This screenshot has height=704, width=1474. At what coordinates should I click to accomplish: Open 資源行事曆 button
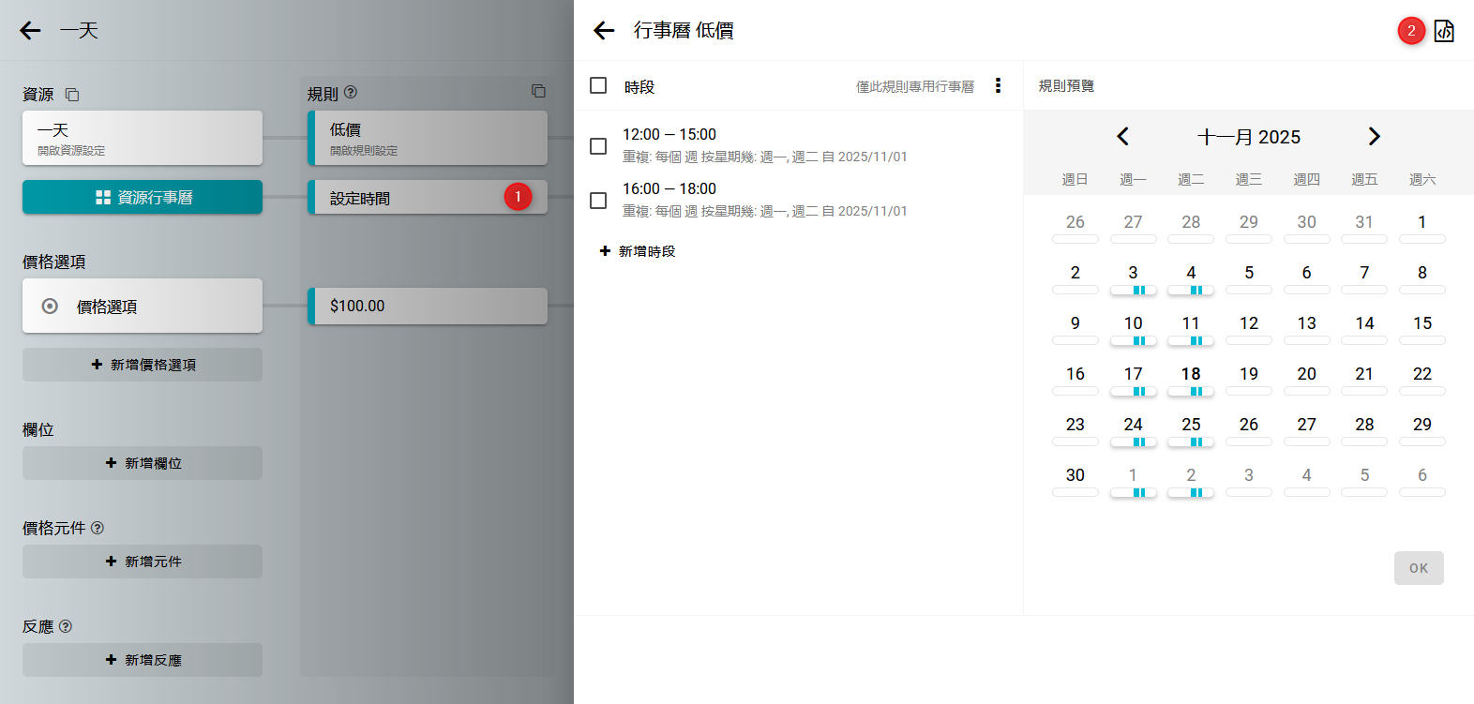pos(143,198)
